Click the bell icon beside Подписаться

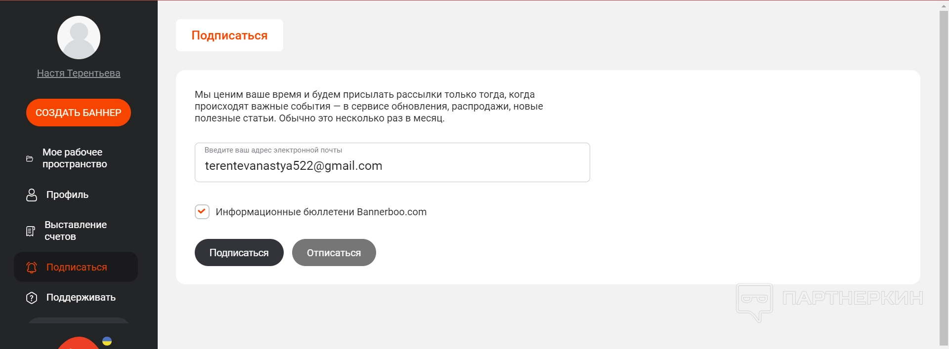click(x=32, y=267)
